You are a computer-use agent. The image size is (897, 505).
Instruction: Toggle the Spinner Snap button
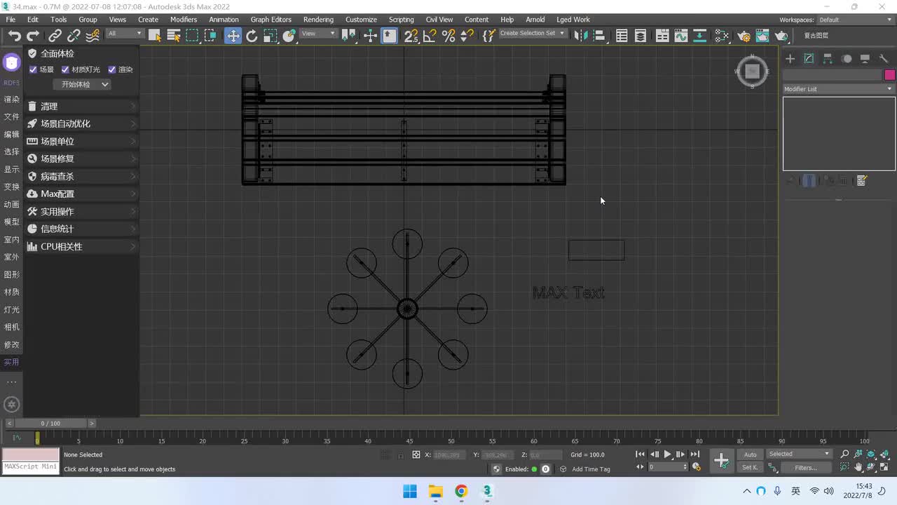[x=467, y=36]
